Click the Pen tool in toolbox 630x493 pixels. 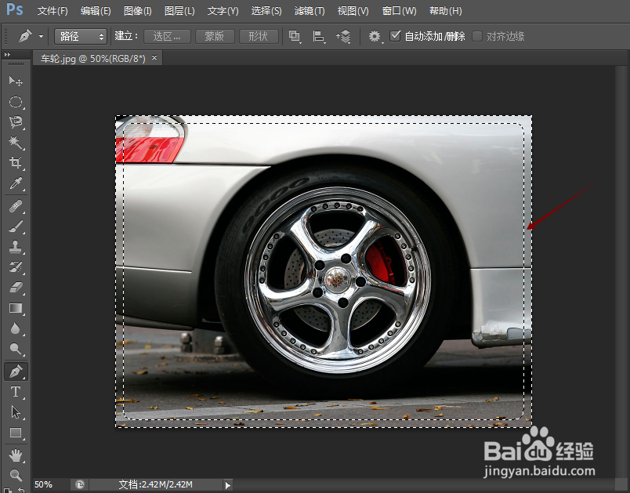tap(16, 372)
